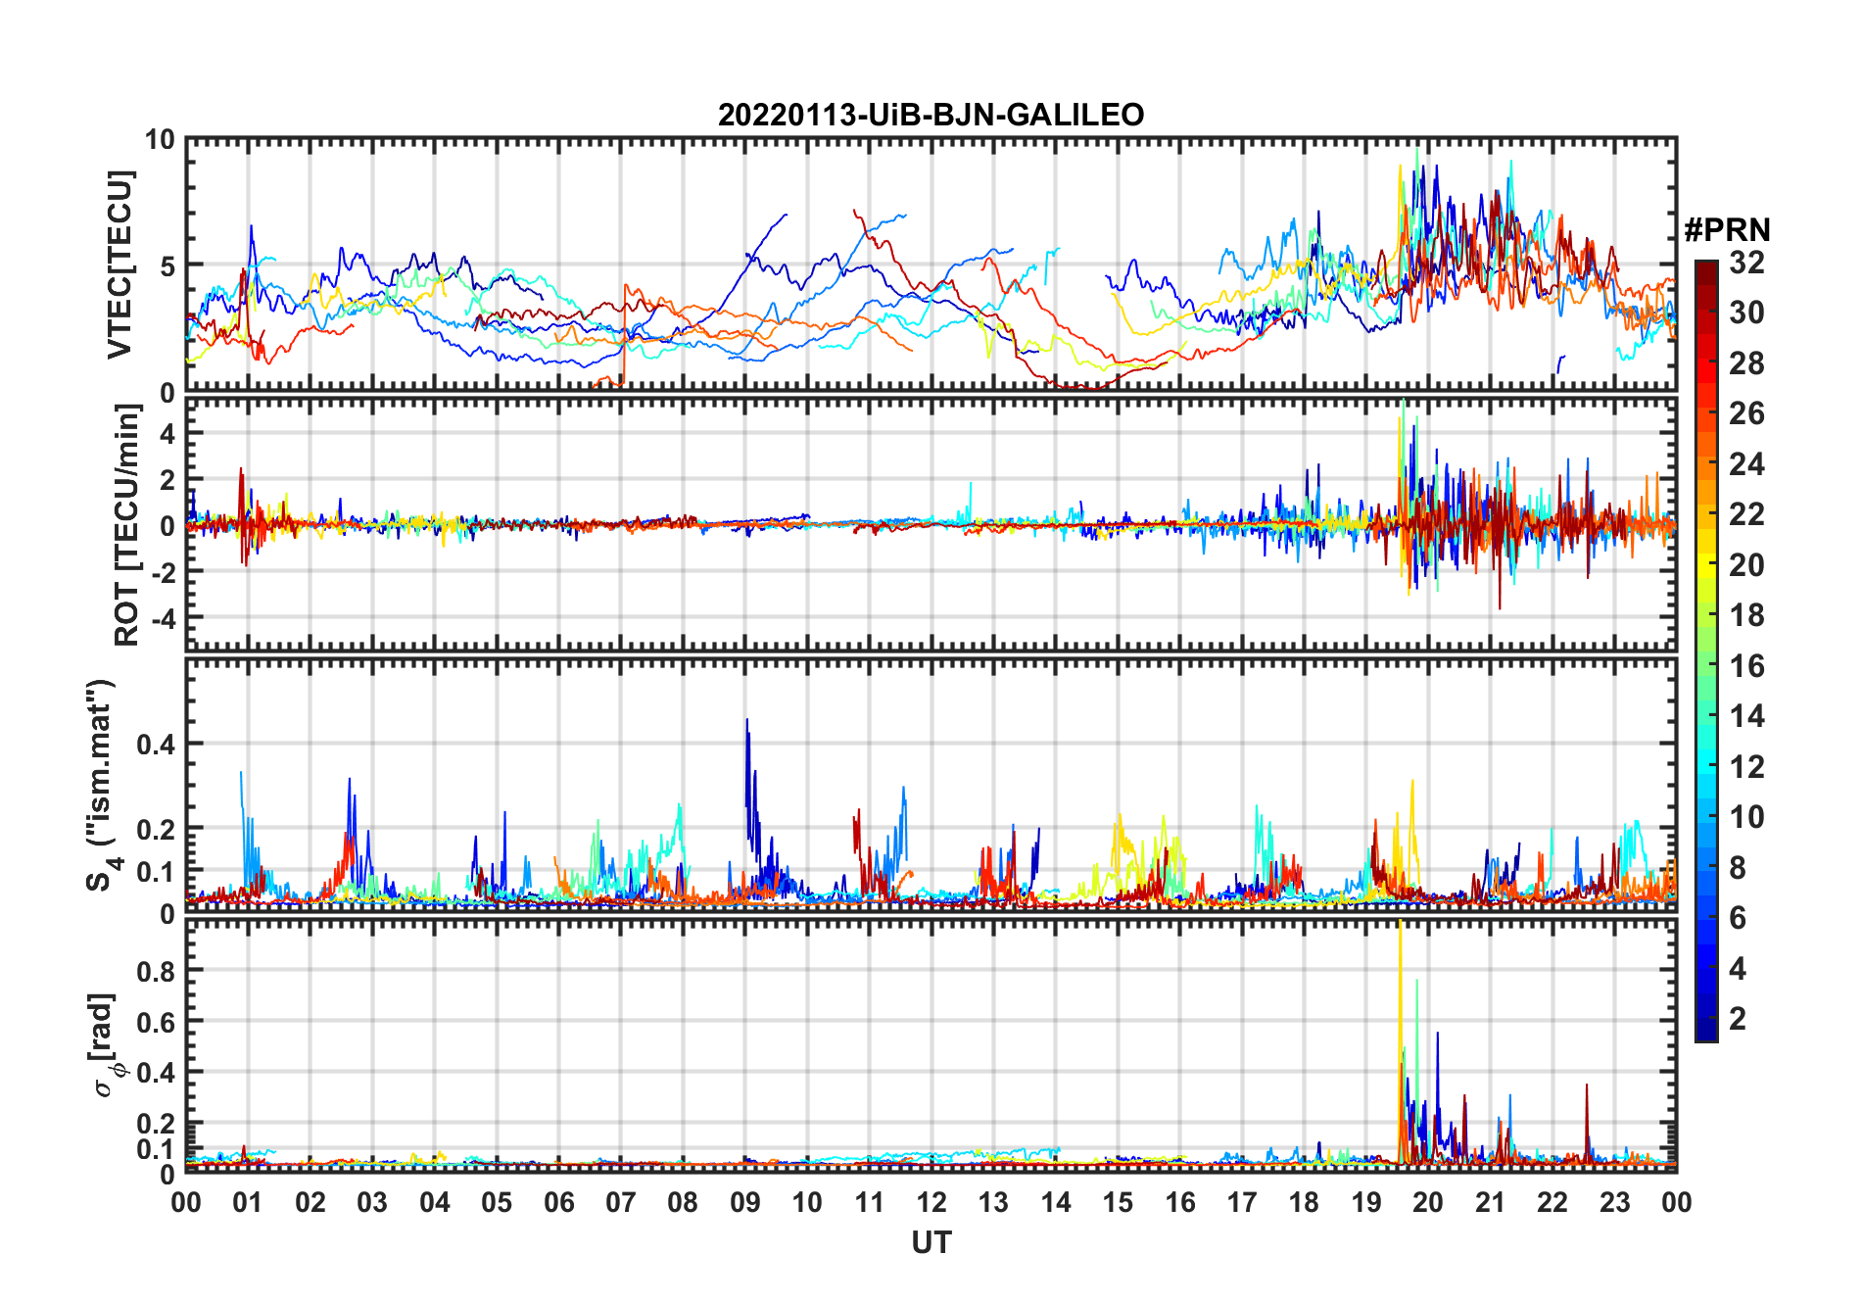Click inside the ROT plot panel
This screenshot has width=1863, height=1303.
(x=931, y=523)
